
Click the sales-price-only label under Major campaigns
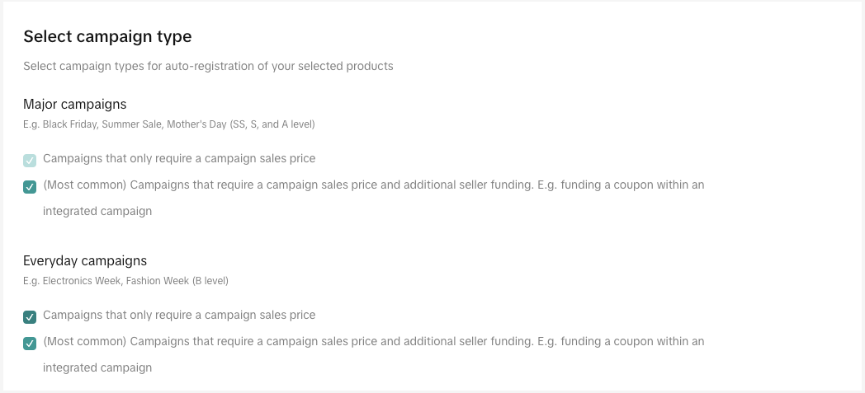179,158
